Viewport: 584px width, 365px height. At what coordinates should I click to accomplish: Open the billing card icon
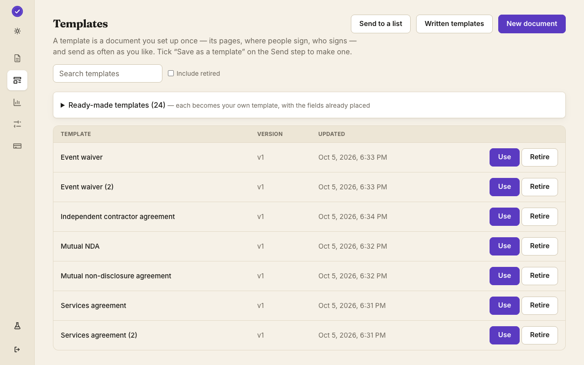tap(17, 146)
